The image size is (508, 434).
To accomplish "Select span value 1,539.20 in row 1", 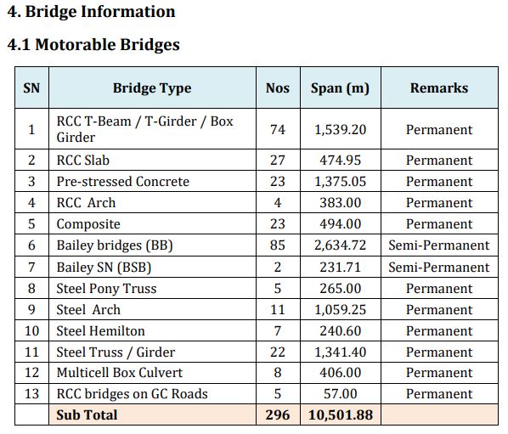I will click(x=340, y=129).
